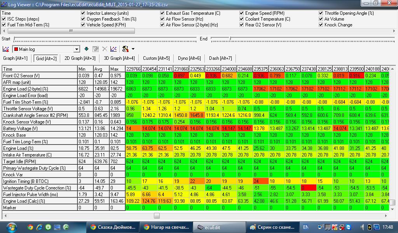Screen dimensions: 398x233
Task: Click the Start range slider handle
Action: tap(14, 39)
